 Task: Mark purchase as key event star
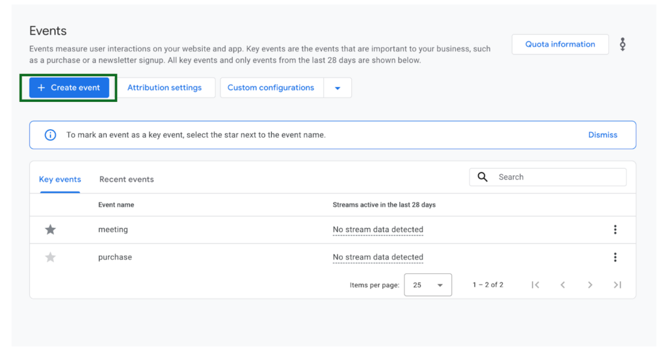(x=50, y=257)
